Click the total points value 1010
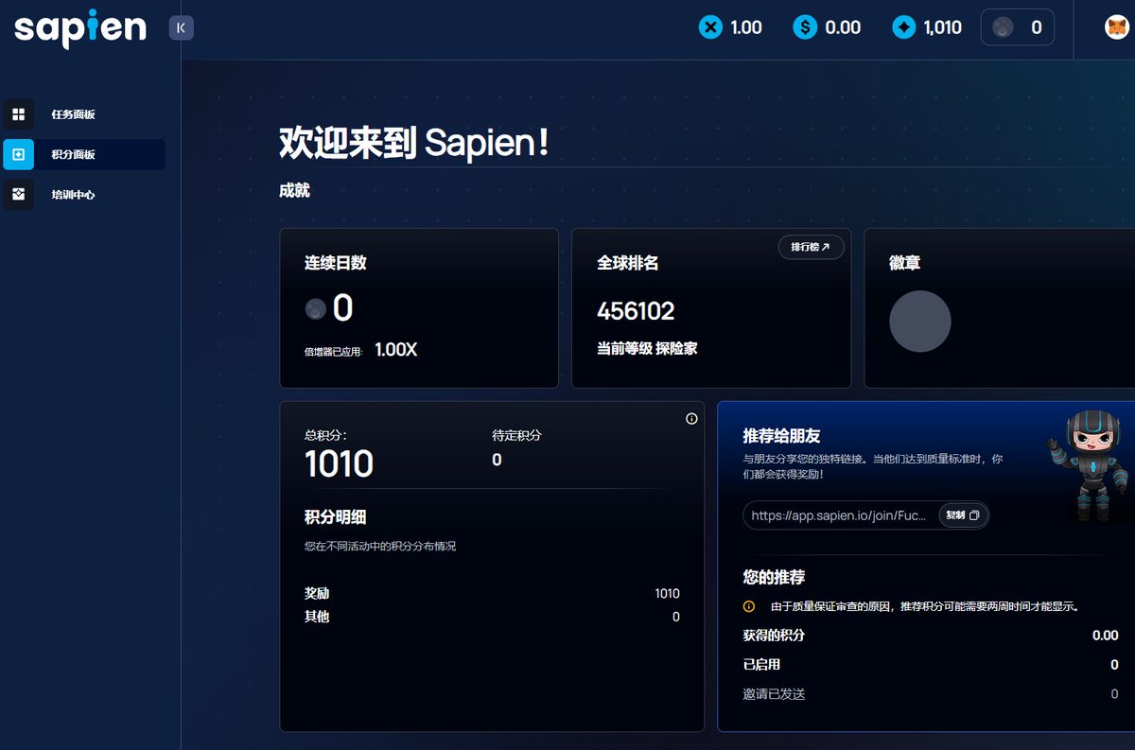Screen dimensions: 1135x750 click(x=339, y=464)
